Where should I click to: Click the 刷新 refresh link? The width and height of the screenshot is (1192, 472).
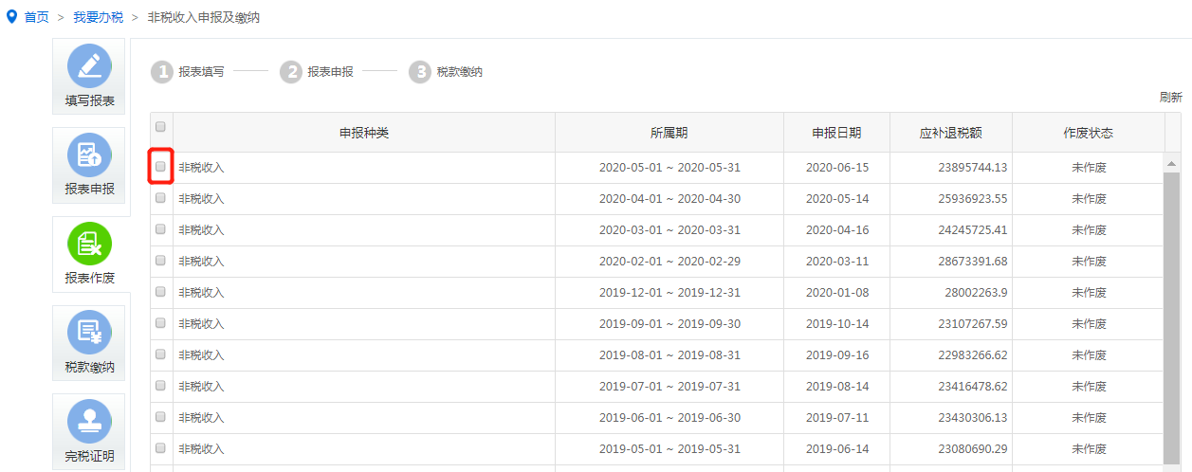pos(1170,97)
